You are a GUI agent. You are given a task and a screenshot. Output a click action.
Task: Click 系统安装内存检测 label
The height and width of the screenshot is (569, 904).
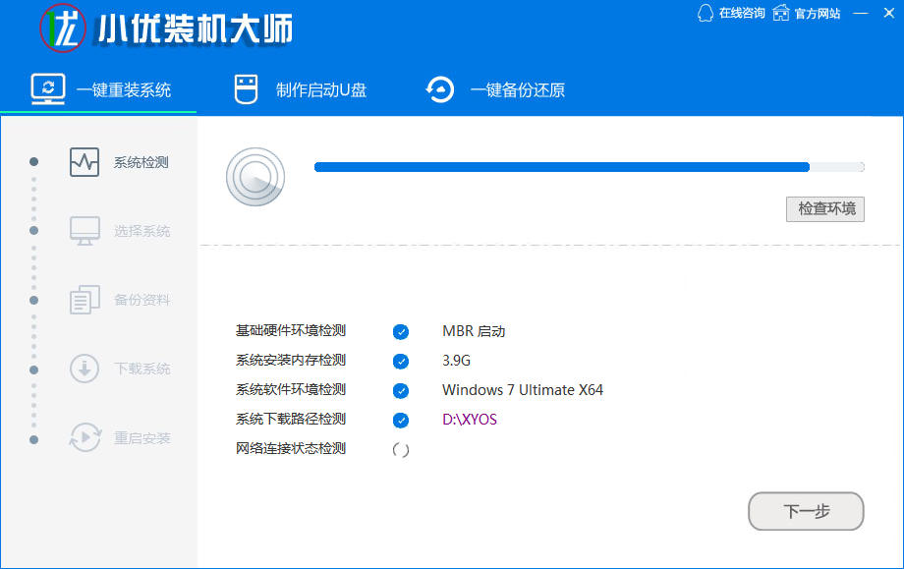click(291, 360)
